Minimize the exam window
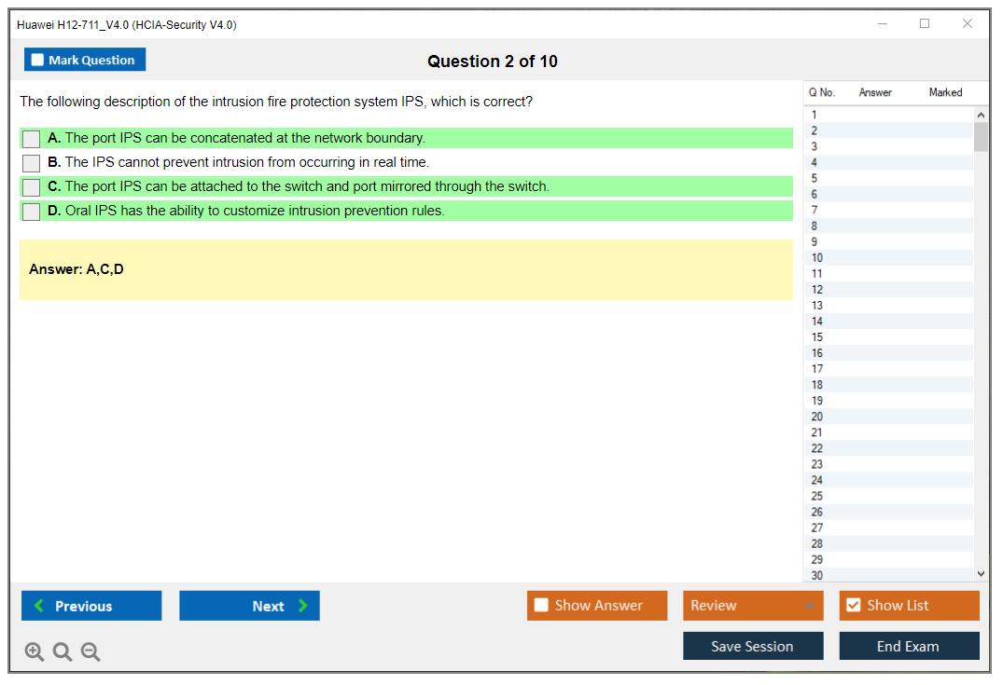 click(883, 24)
